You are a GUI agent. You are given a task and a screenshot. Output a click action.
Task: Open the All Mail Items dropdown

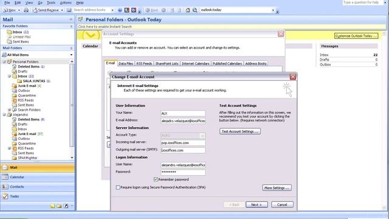click(x=72, y=55)
